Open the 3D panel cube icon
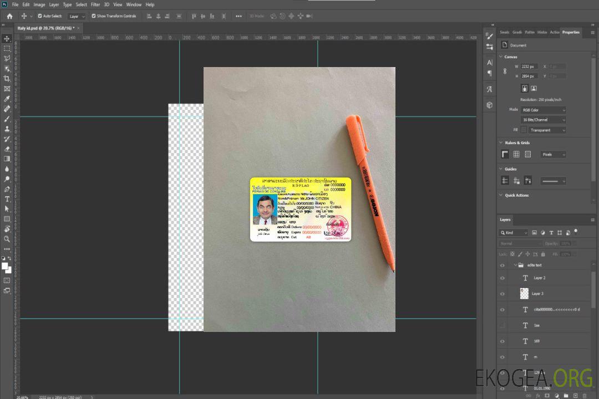Viewport: 599px width, 399px height. coord(490,105)
